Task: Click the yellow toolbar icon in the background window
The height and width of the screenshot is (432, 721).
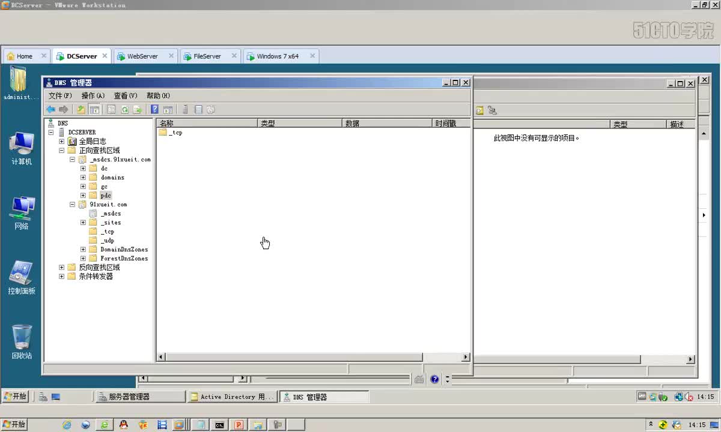Action: (x=479, y=110)
